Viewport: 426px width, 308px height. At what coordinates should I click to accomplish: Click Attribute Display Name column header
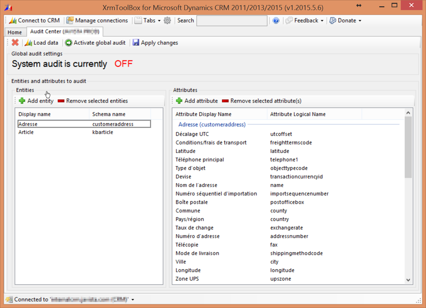tap(220, 114)
